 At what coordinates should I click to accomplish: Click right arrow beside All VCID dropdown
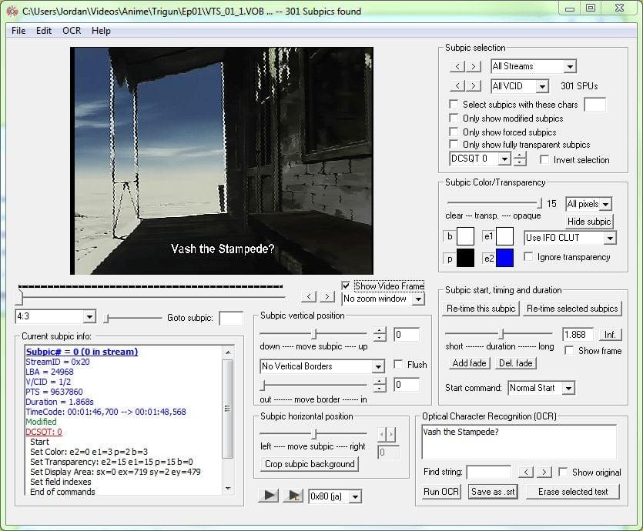point(474,85)
